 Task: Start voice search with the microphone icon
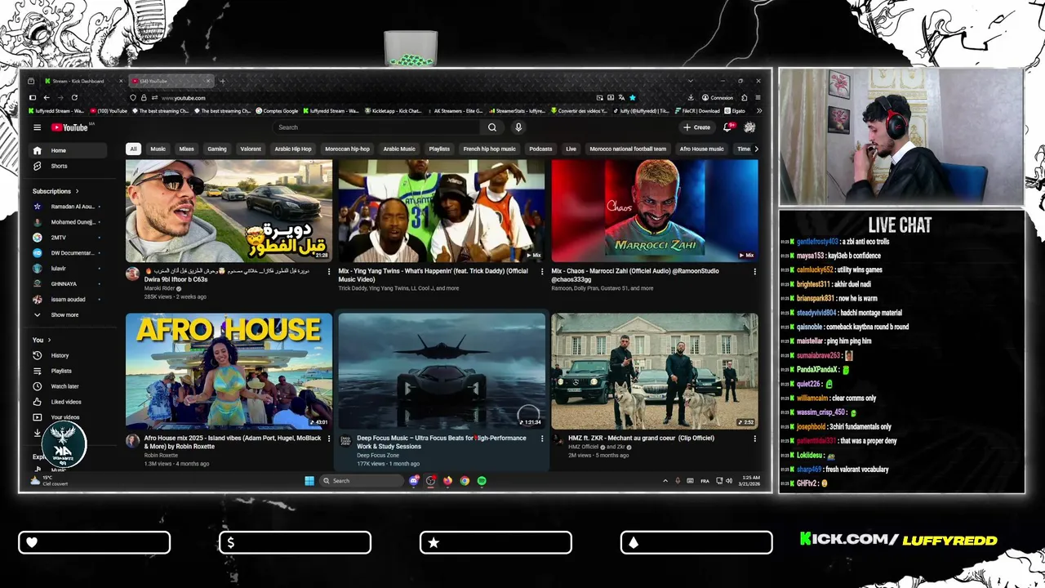518,127
